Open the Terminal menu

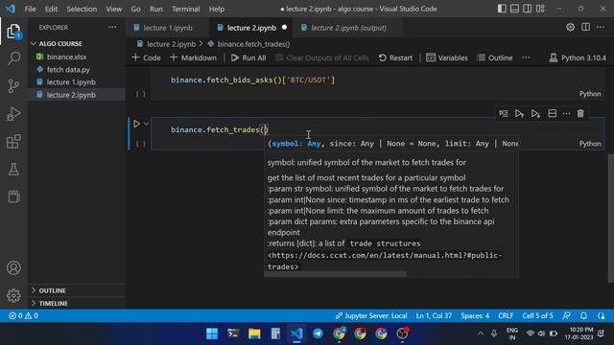185,9
